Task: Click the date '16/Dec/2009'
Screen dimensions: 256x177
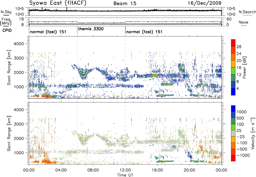Action: coord(204,3)
